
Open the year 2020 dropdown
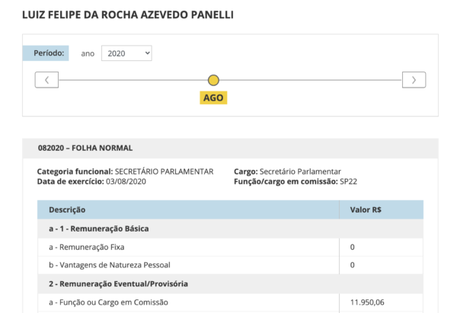[x=126, y=53]
